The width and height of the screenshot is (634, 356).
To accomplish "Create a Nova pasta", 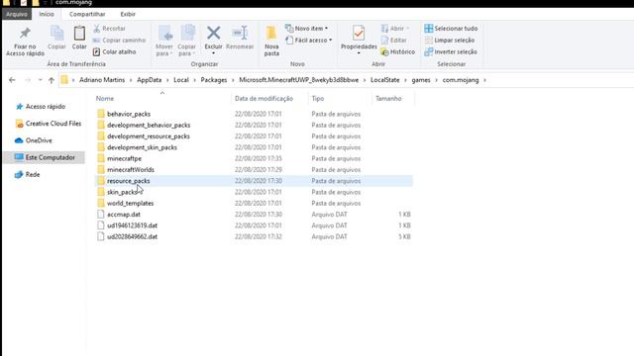I will click(x=271, y=41).
